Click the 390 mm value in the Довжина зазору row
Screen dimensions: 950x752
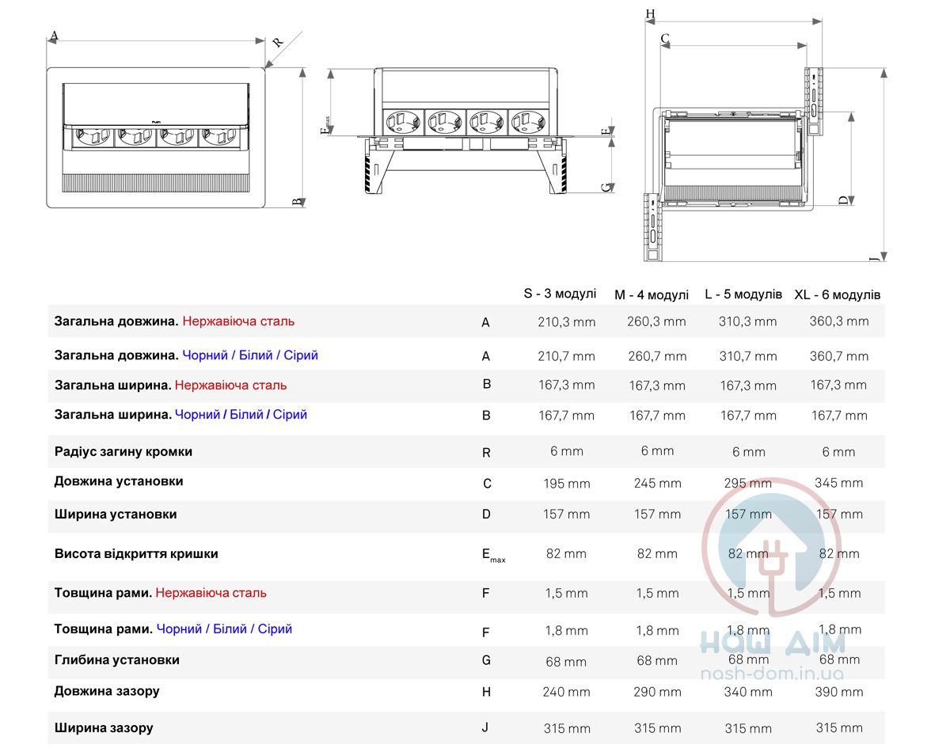point(839,692)
